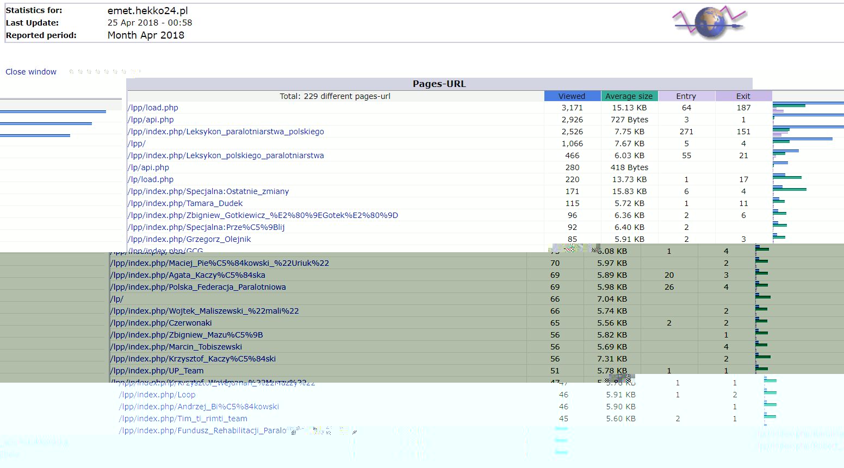This screenshot has height=468, width=844.
Task: Open the Polska_Federacja_Paralotniowa link
Action: [198, 287]
